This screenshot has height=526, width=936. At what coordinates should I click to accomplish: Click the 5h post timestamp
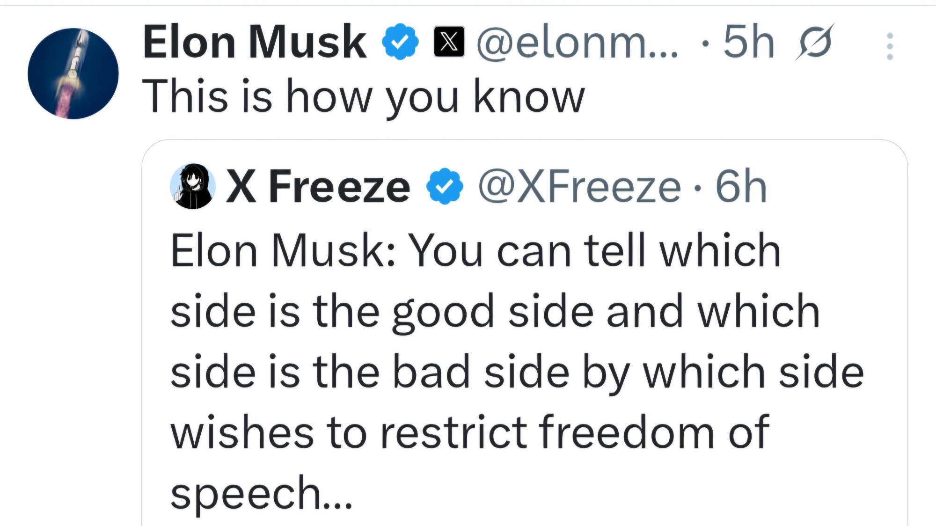pos(748,42)
